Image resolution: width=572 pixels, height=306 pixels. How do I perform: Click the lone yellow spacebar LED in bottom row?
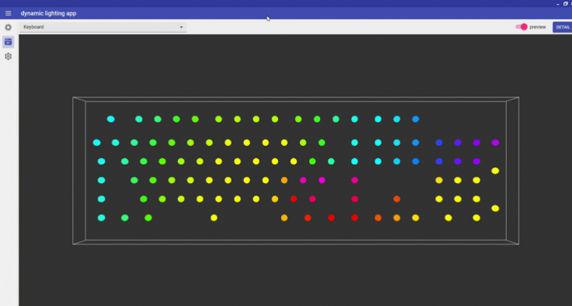(x=214, y=218)
